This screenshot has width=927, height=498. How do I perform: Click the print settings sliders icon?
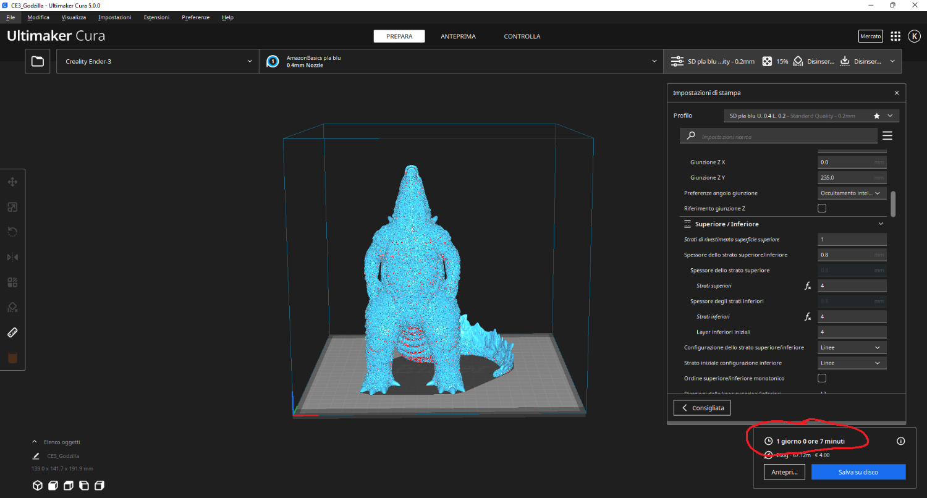point(677,61)
